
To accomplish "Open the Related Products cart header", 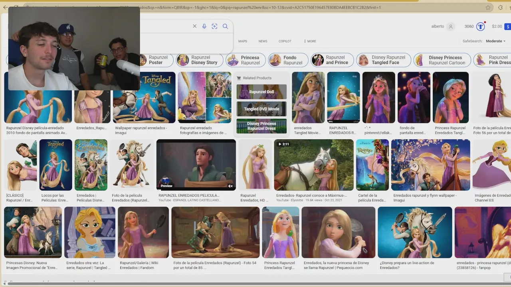I will [254, 78].
